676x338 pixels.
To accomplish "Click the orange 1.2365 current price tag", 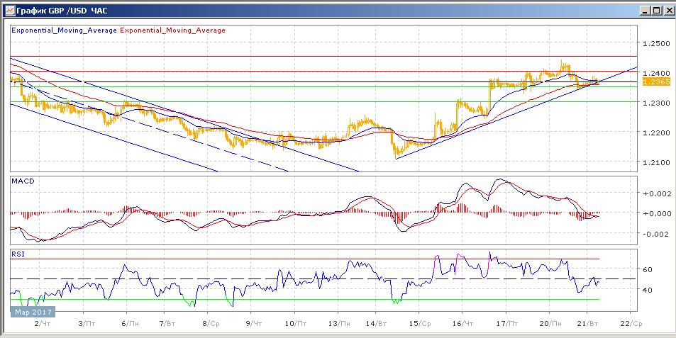I will point(653,82).
